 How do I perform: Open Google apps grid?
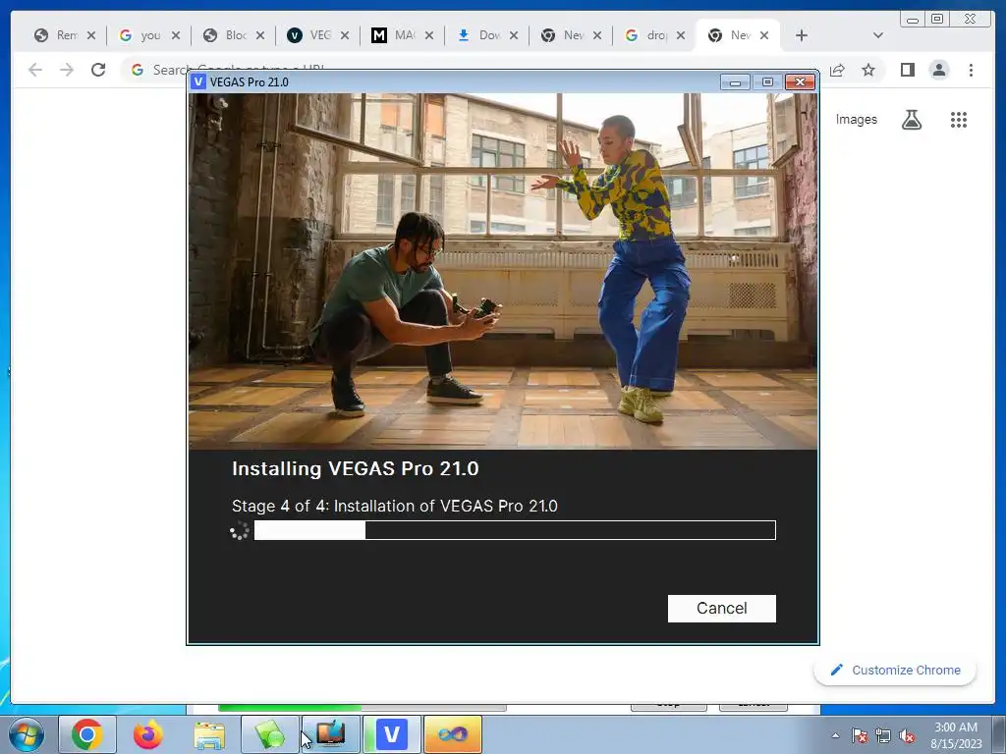[x=959, y=119]
